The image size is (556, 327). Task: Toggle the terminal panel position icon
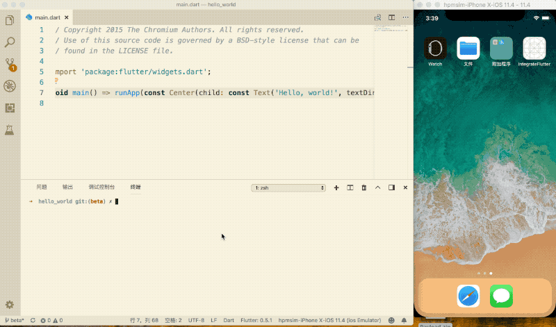[391, 187]
